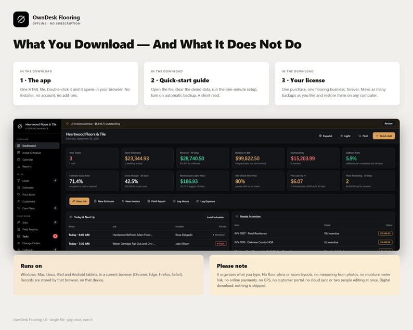
Task: Click the Water Damage Rip-Out job row
Action: click(x=148, y=244)
